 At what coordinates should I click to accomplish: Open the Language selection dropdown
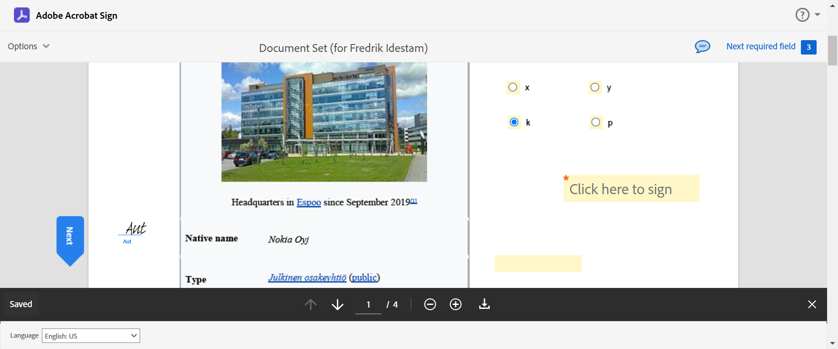click(91, 335)
